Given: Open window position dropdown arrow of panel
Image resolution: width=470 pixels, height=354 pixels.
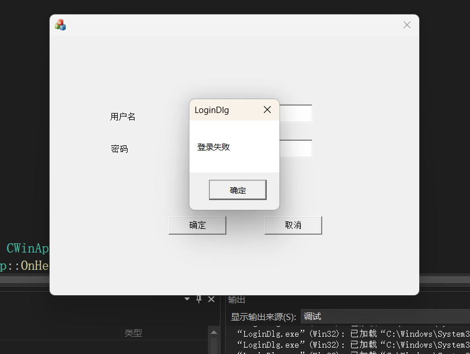Looking at the screenshot, I should (x=187, y=299).
